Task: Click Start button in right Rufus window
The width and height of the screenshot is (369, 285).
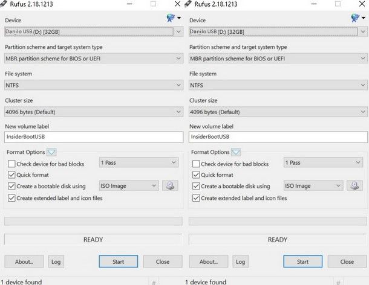Action: (303, 261)
